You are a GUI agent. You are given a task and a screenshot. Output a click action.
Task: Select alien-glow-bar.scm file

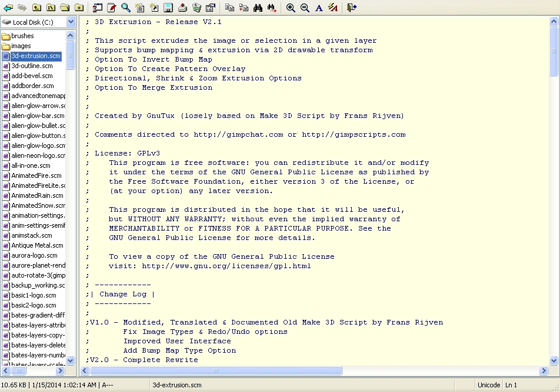[x=38, y=116]
